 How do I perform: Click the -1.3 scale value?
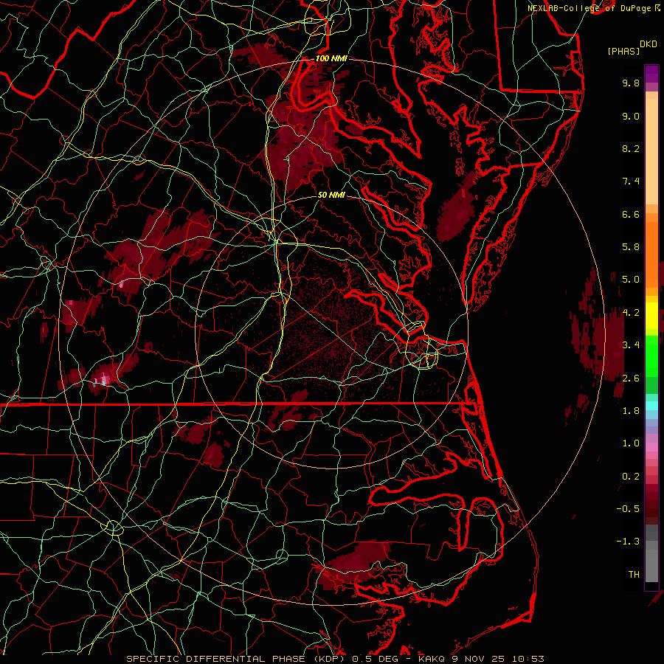pos(628,542)
